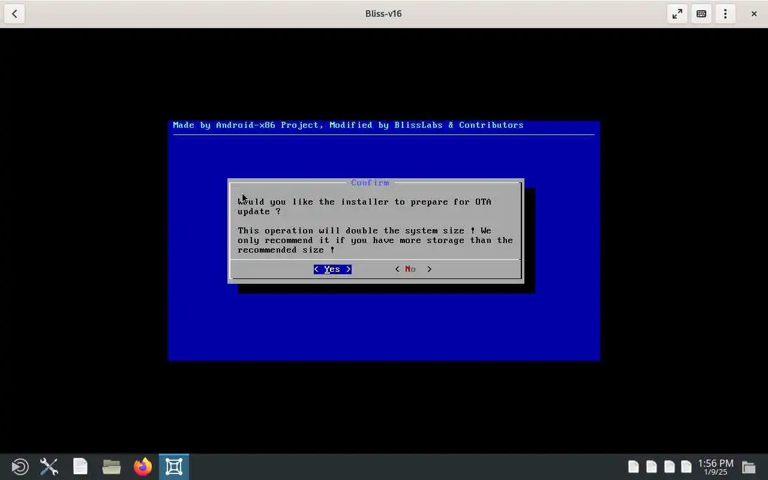
Task: Open the file manager from the taskbar
Action: click(x=112, y=467)
